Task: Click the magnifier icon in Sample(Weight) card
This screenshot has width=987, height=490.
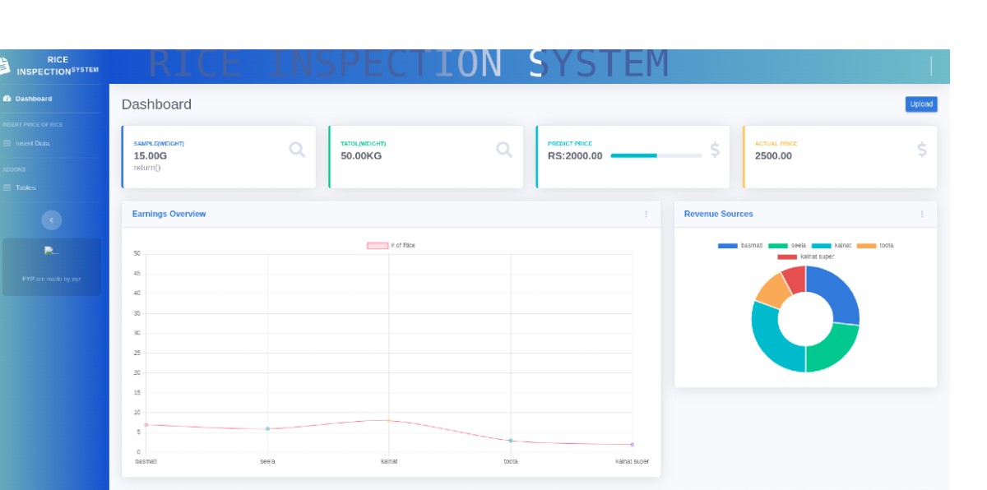Action: click(x=297, y=150)
